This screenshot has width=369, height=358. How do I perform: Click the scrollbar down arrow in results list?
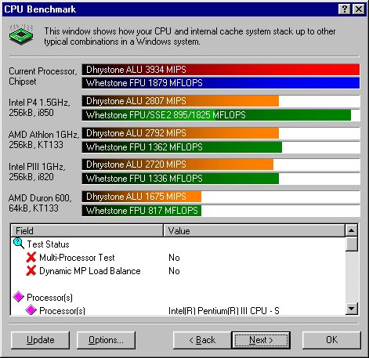point(351,309)
